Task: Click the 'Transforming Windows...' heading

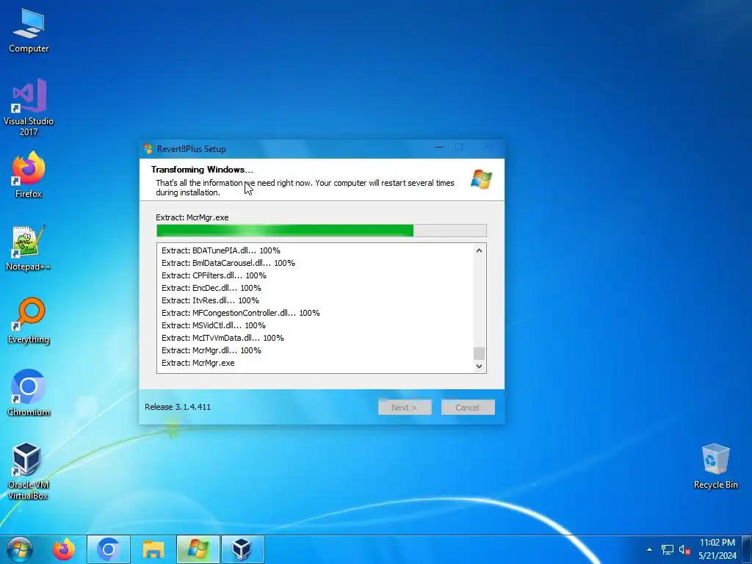Action: click(x=202, y=170)
